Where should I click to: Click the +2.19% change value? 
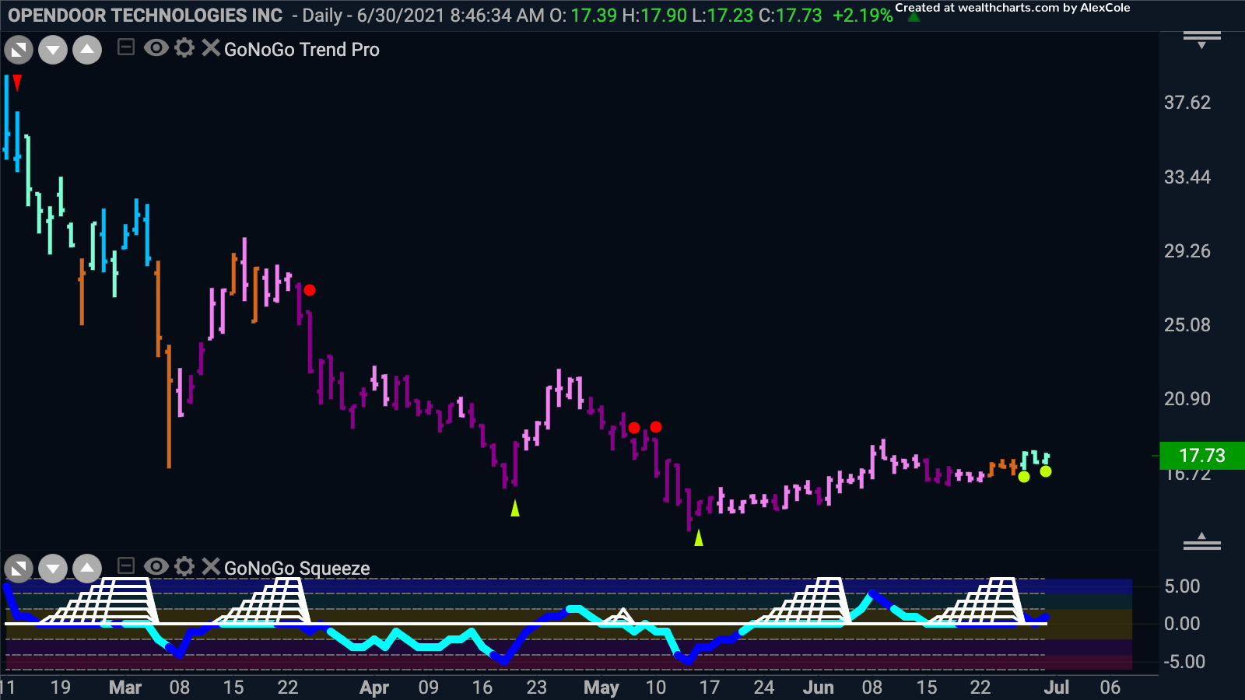[862, 16]
